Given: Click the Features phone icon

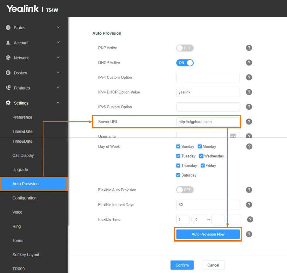Looking at the screenshot, I should (8, 88).
